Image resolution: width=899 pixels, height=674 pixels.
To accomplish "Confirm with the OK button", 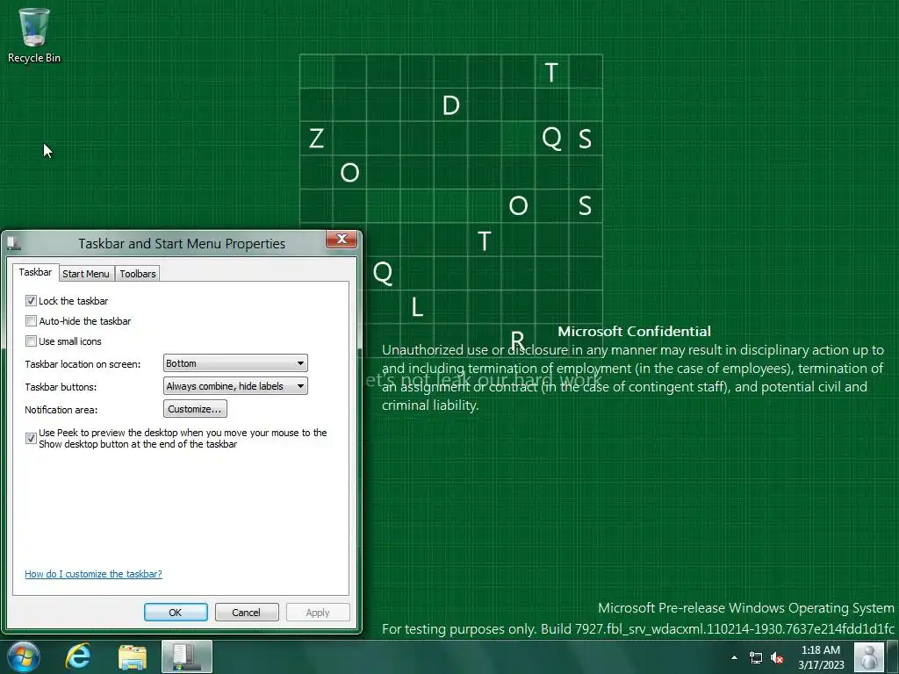I will [176, 612].
